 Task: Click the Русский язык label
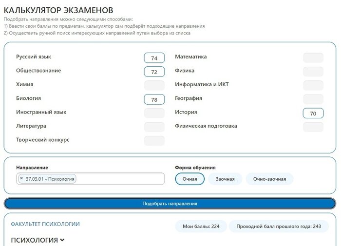coord(34,57)
